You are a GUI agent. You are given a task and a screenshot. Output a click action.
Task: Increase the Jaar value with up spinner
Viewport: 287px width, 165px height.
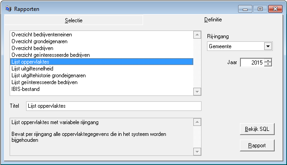point(268,60)
